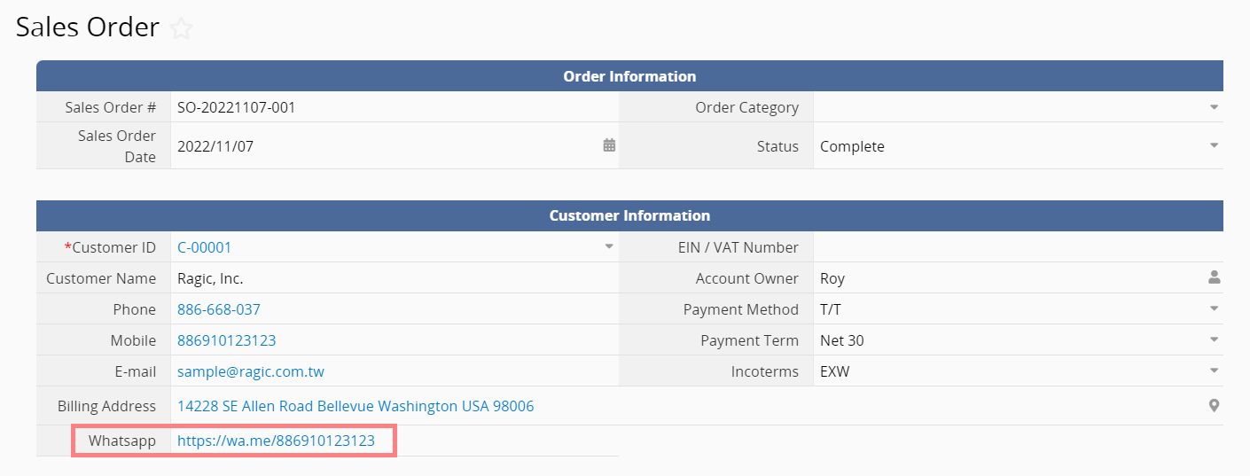Expand the Customer ID dropdown arrow
Image resolution: width=1250 pixels, height=476 pixels.
click(x=609, y=246)
